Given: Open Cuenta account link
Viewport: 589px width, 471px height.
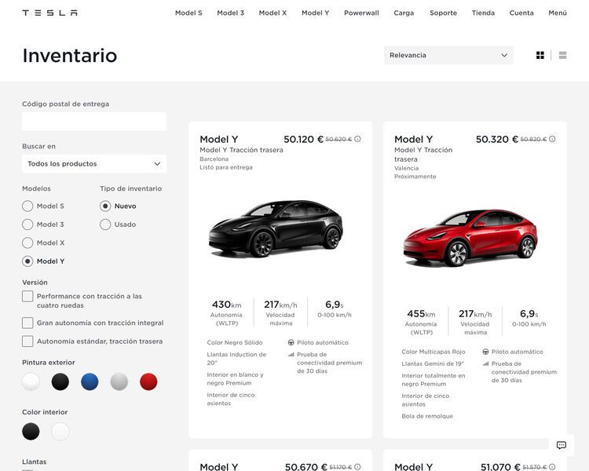Looking at the screenshot, I should coord(521,13).
